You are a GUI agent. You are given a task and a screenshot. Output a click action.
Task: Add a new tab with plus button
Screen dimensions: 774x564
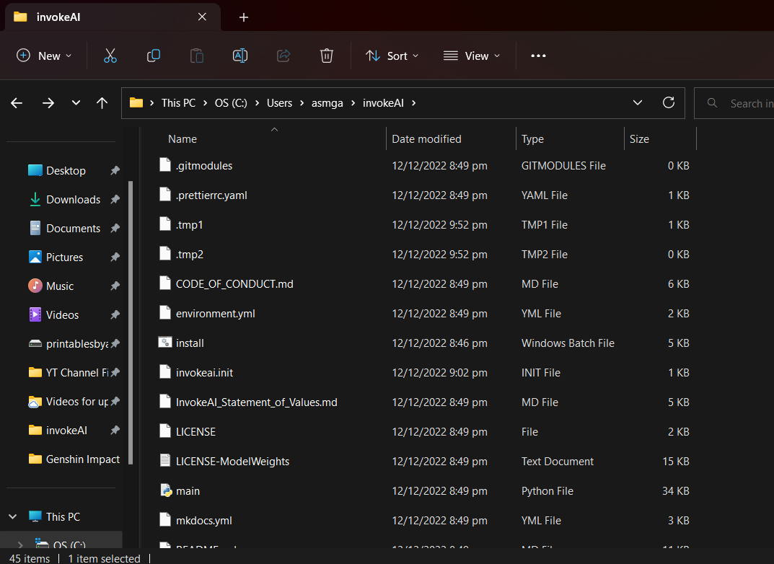click(243, 17)
